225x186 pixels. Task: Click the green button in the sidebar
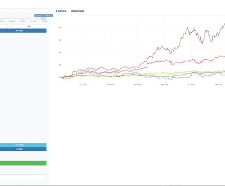tap(23, 163)
